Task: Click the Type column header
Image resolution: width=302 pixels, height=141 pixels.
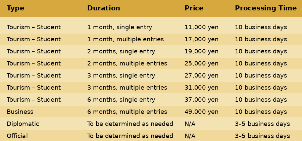Action: pyautogui.click(x=15, y=8)
